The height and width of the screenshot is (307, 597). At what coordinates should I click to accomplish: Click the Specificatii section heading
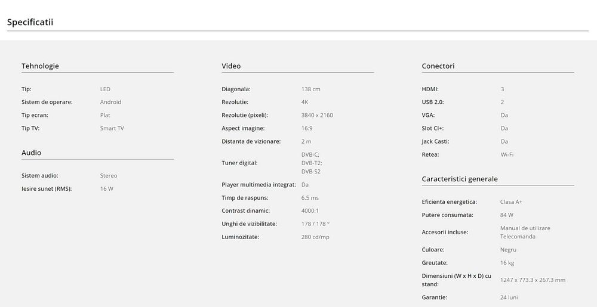(x=30, y=22)
